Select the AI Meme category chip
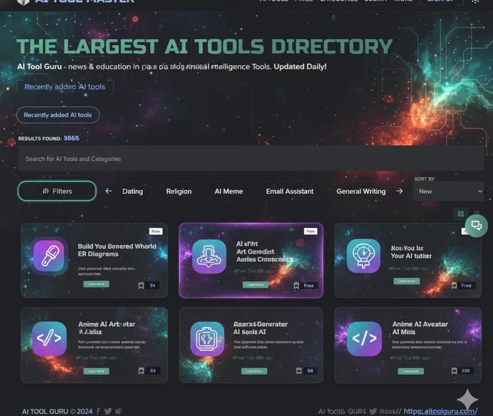The height and width of the screenshot is (416, 493). (229, 191)
